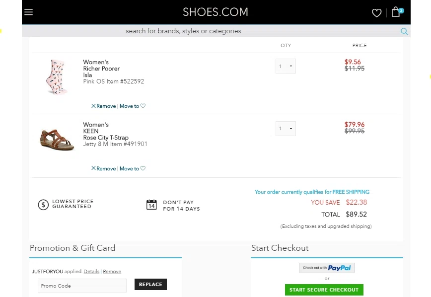
Task: Click the lowest price guaranteed dollar icon
Action: [43, 205]
